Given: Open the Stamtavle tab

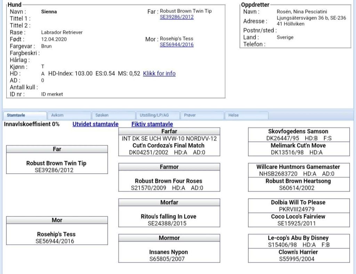Looking at the screenshot, I should click(x=16, y=115).
